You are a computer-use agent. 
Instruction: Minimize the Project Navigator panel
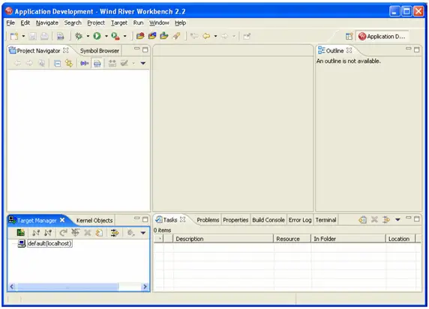(x=136, y=49)
